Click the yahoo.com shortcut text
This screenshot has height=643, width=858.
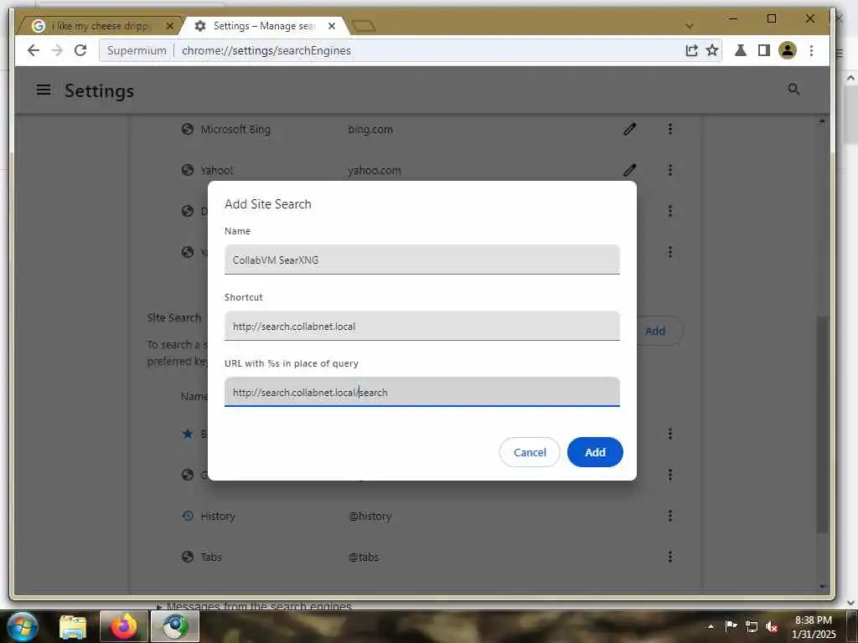pos(375,171)
